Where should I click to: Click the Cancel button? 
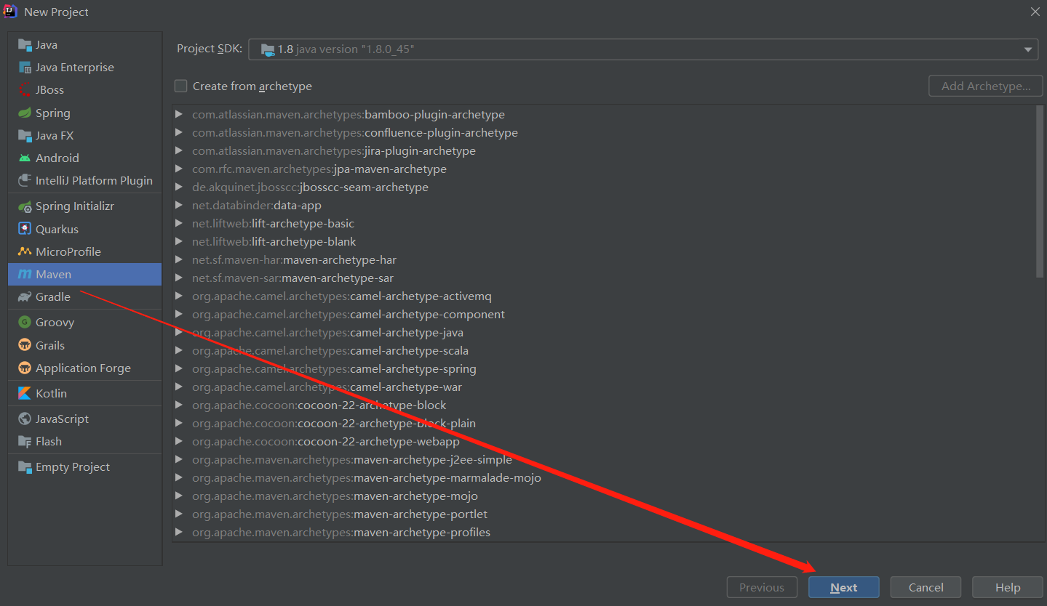click(x=925, y=587)
